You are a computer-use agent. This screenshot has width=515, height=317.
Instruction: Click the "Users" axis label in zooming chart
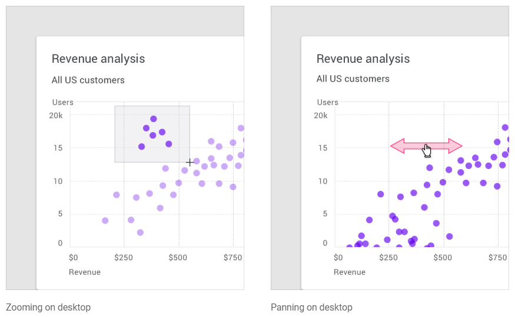63,102
